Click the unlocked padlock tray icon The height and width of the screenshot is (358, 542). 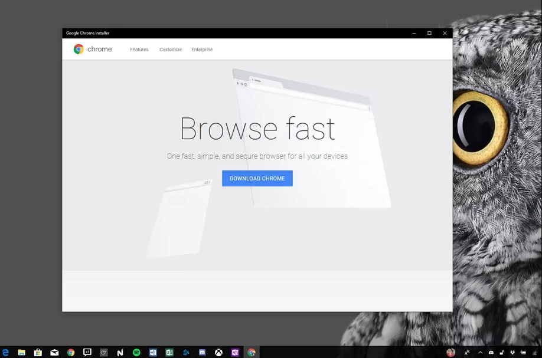click(x=502, y=353)
